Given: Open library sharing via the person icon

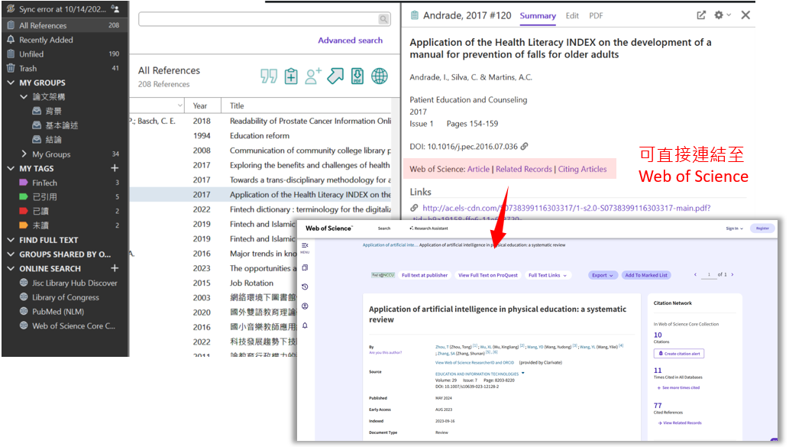Looking at the screenshot, I should 115,8.
